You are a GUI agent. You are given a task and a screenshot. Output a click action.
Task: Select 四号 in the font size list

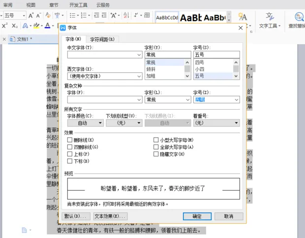(x=213, y=62)
